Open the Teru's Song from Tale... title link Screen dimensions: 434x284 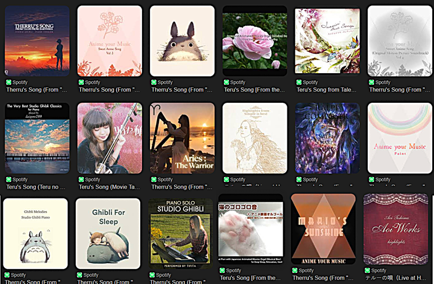tap(326, 90)
